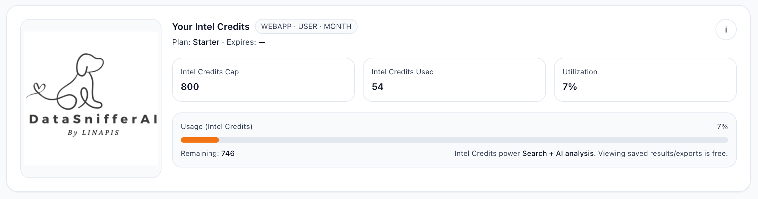Click the info icon in the top-right corner
This screenshot has width=758, height=199.
[x=726, y=30]
